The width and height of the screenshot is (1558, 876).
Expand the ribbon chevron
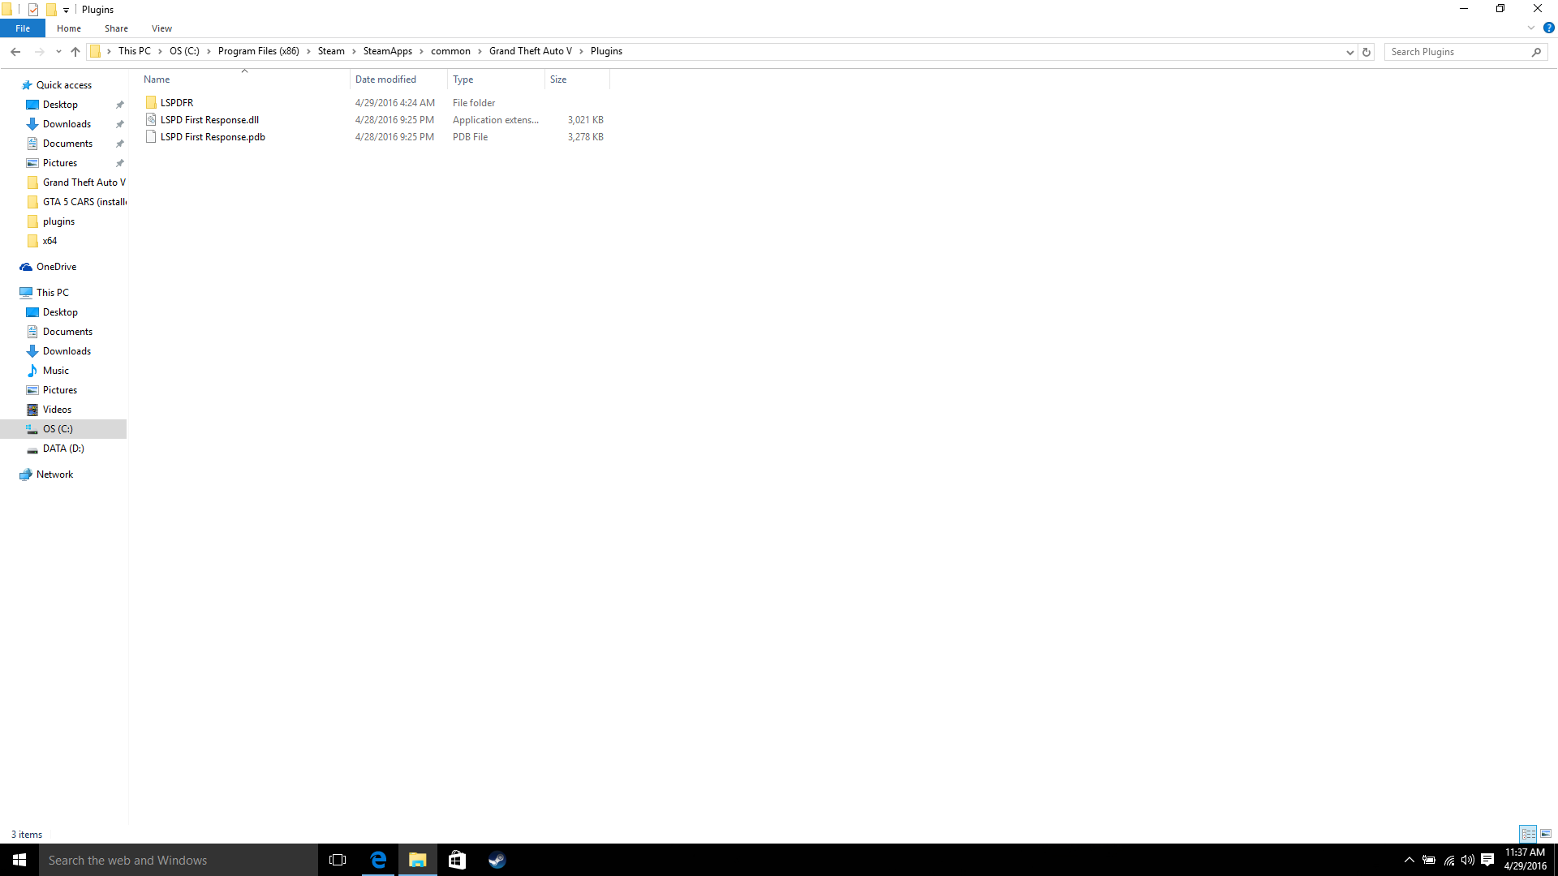pos(1531,28)
